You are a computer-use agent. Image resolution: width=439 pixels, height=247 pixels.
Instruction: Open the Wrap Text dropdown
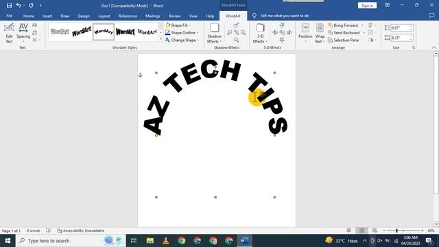(x=320, y=33)
